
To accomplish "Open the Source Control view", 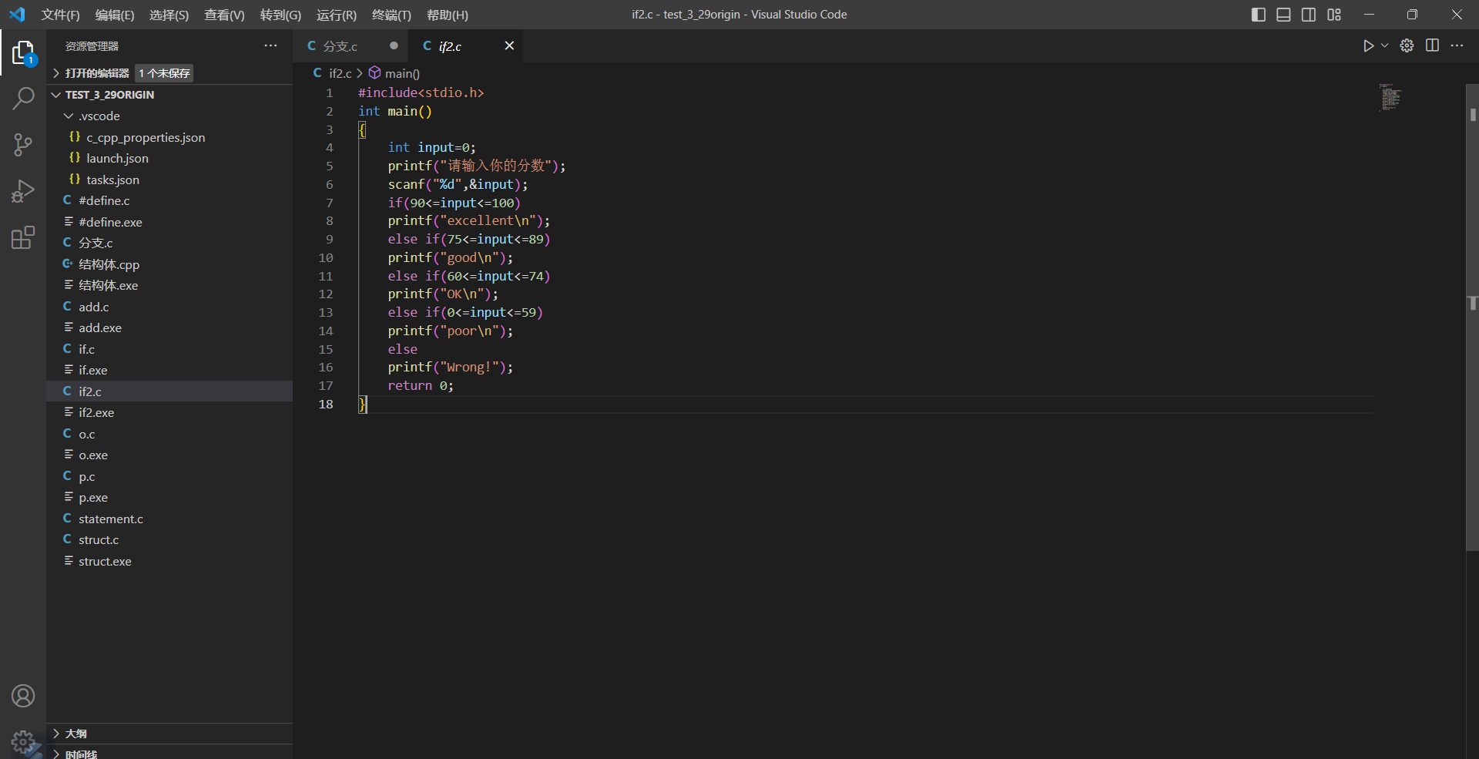I will 23,145.
